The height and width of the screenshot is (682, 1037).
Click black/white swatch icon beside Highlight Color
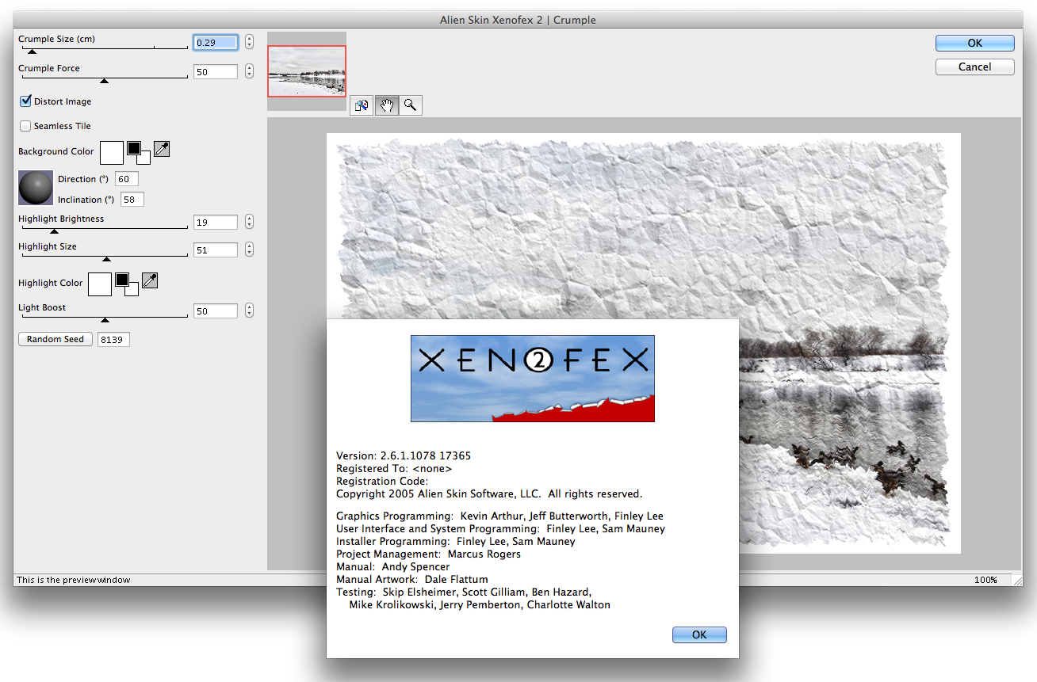click(x=126, y=283)
